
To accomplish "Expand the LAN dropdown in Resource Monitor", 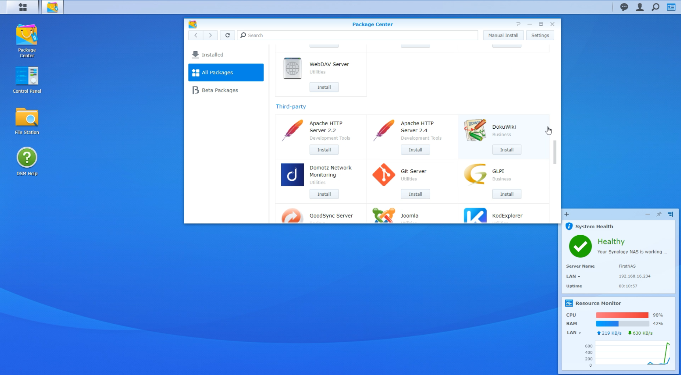I will click(x=574, y=333).
